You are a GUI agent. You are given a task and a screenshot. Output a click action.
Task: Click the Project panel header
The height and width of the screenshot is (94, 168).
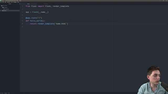(x=10, y=4)
